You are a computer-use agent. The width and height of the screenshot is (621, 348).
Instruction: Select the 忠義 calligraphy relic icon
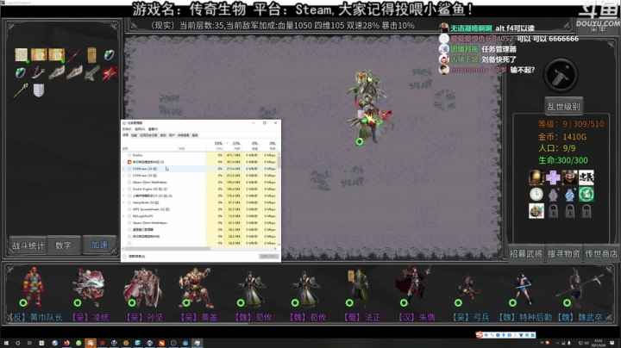pyautogui.click(x=586, y=177)
